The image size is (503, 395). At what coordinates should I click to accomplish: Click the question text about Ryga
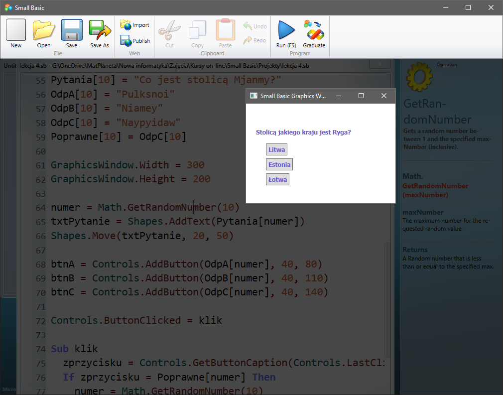click(x=303, y=132)
